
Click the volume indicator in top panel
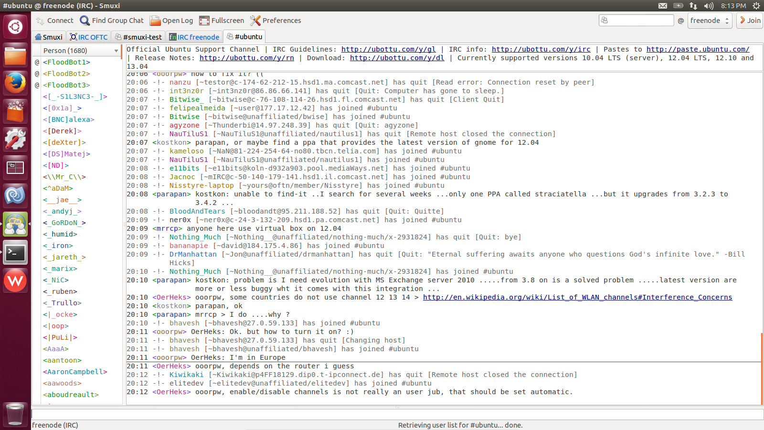click(x=709, y=6)
